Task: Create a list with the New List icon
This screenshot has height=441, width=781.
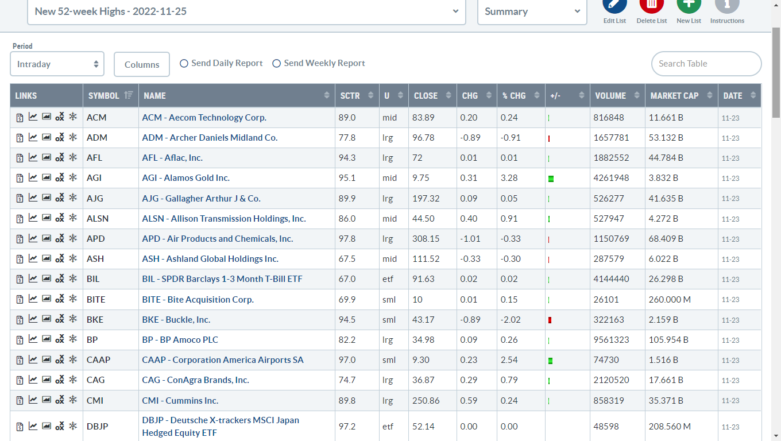Action: coord(689,5)
